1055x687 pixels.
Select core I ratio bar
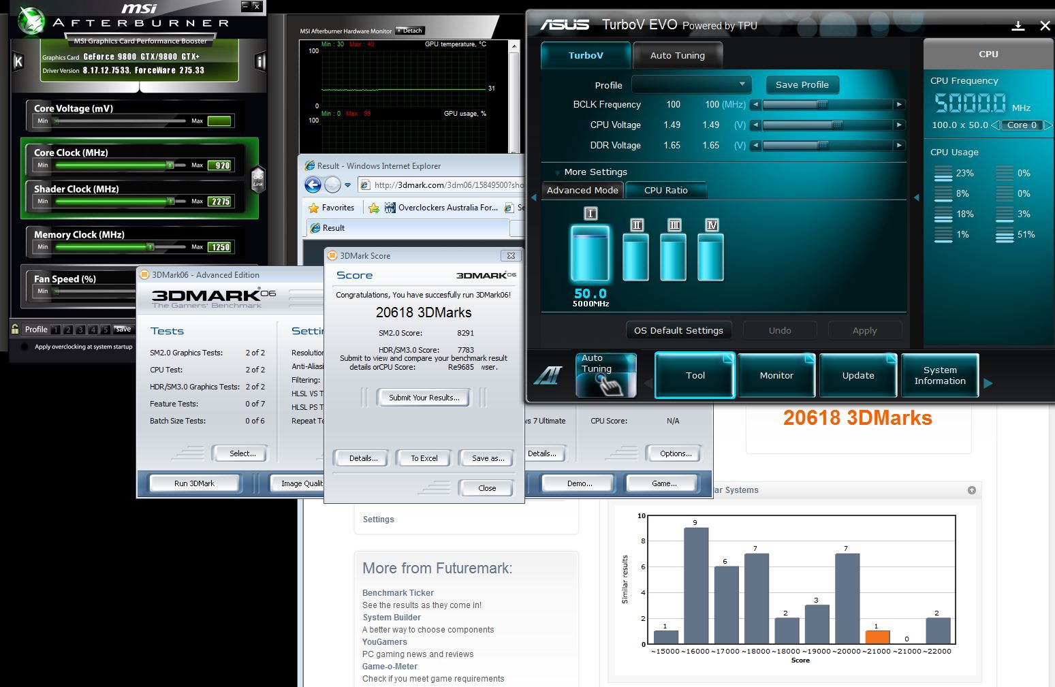590,253
